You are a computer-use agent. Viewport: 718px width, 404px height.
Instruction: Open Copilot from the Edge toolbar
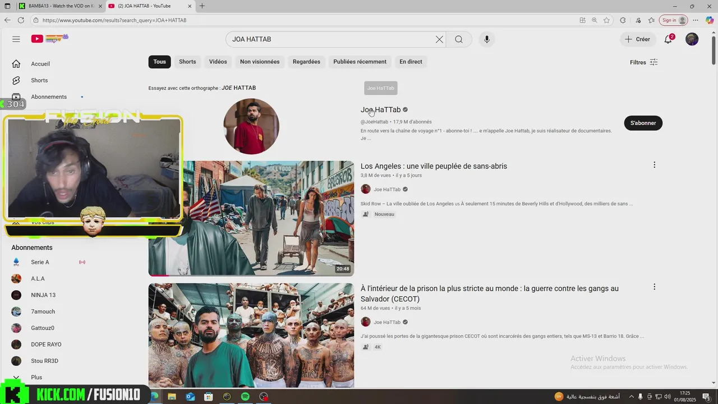(709, 20)
